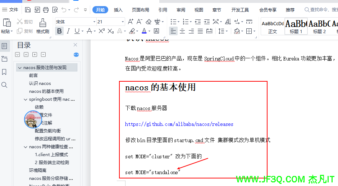Image resolution: width=338 pixels, height=186 pixels.
Task: Toggle bold formatting
Action: click(59, 31)
